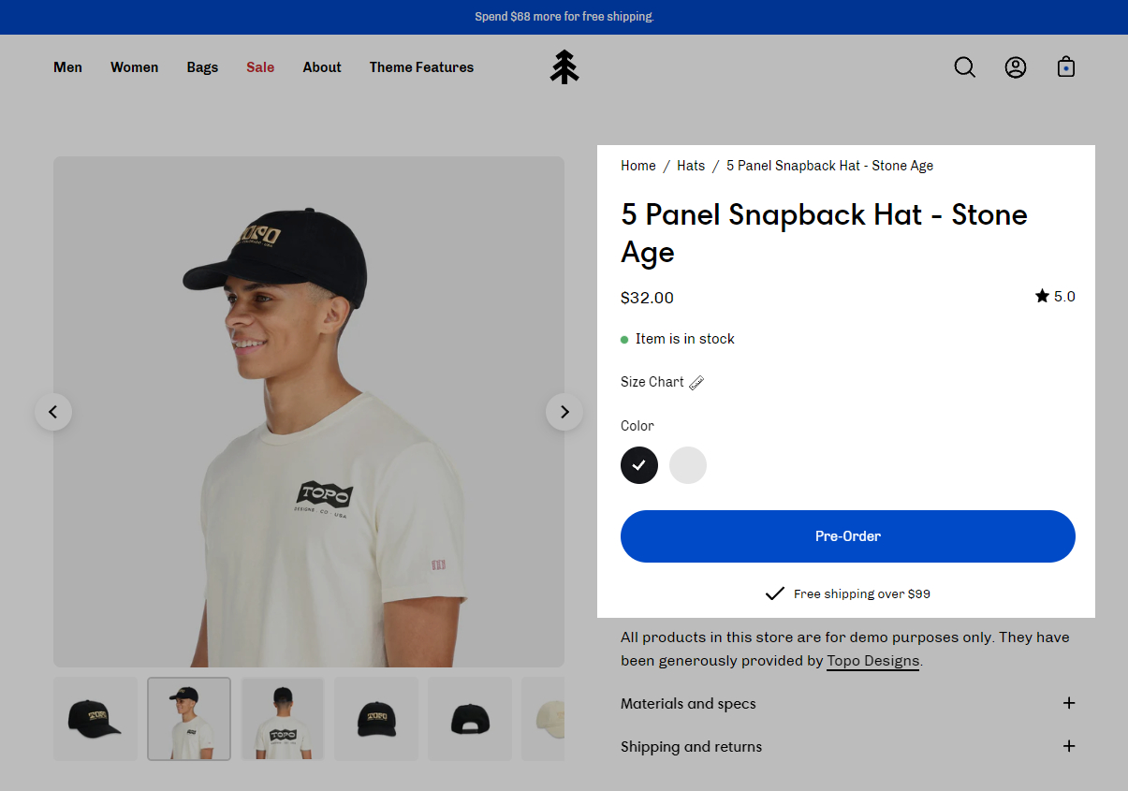Open the search icon in header
The width and height of the screenshot is (1128, 791).
[964, 67]
